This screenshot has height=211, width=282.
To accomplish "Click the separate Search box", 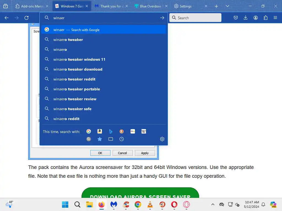I will click(x=195, y=18).
